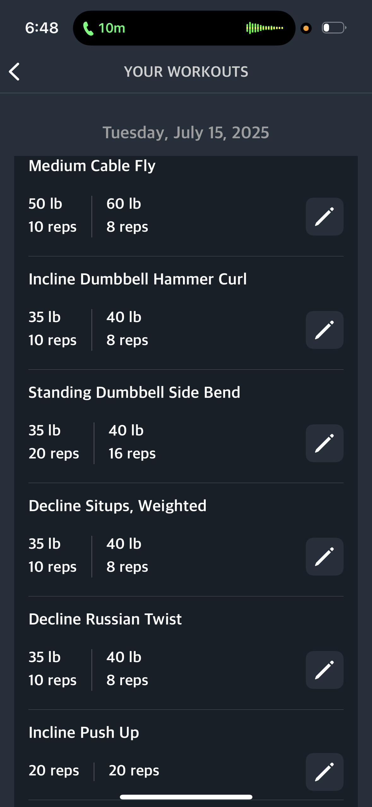Select the 35 lb 20 reps set
Viewport: 372px width, 807px height.
pyautogui.click(x=54, y=442)
